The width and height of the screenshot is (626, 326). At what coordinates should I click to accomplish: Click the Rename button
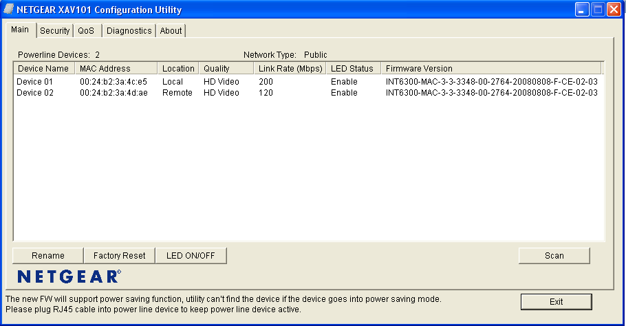48,256
